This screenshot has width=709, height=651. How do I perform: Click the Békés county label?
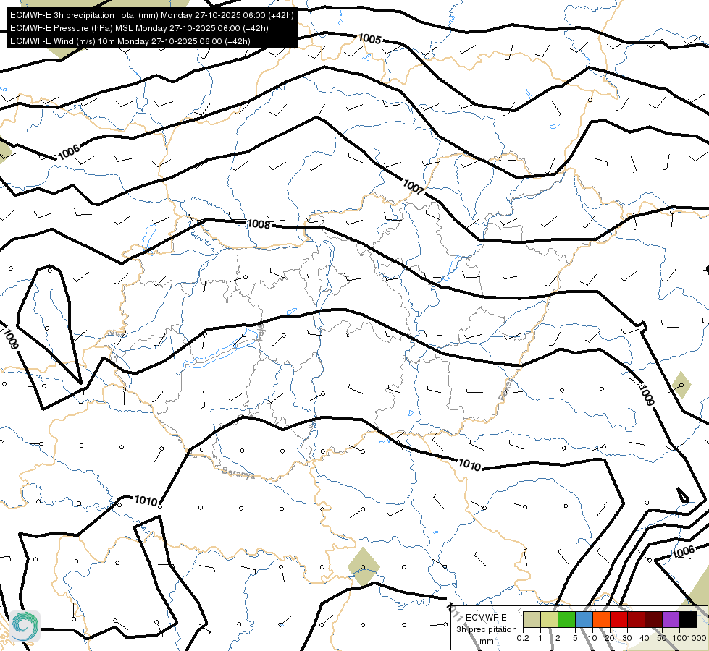coord(506,389)
